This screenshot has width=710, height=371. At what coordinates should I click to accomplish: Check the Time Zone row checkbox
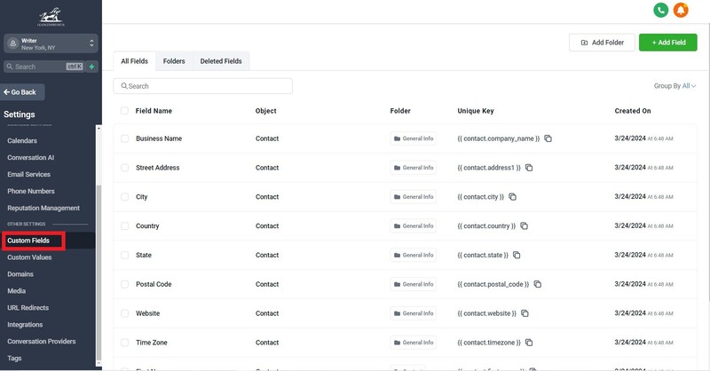coord(124,343)
